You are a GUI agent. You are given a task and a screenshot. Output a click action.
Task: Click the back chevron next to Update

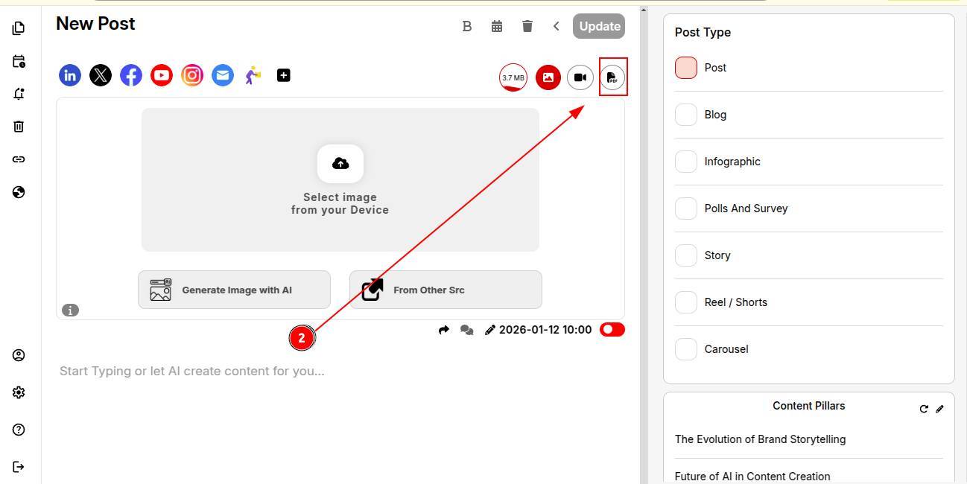556,27
